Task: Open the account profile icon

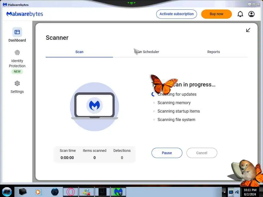Action: point(251,14)
